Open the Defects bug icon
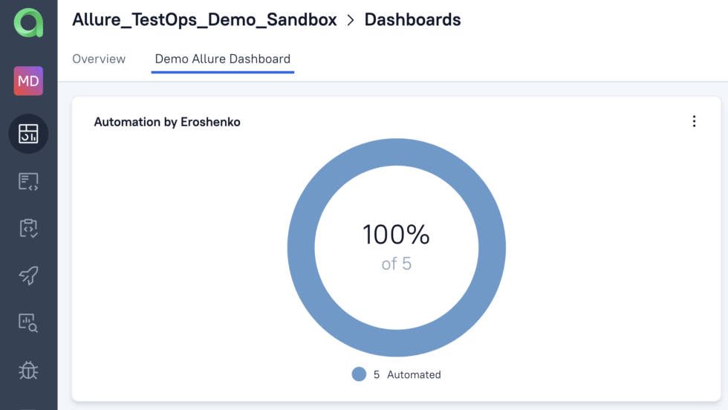The image size is (728, 410). click(x=28, y=370)
